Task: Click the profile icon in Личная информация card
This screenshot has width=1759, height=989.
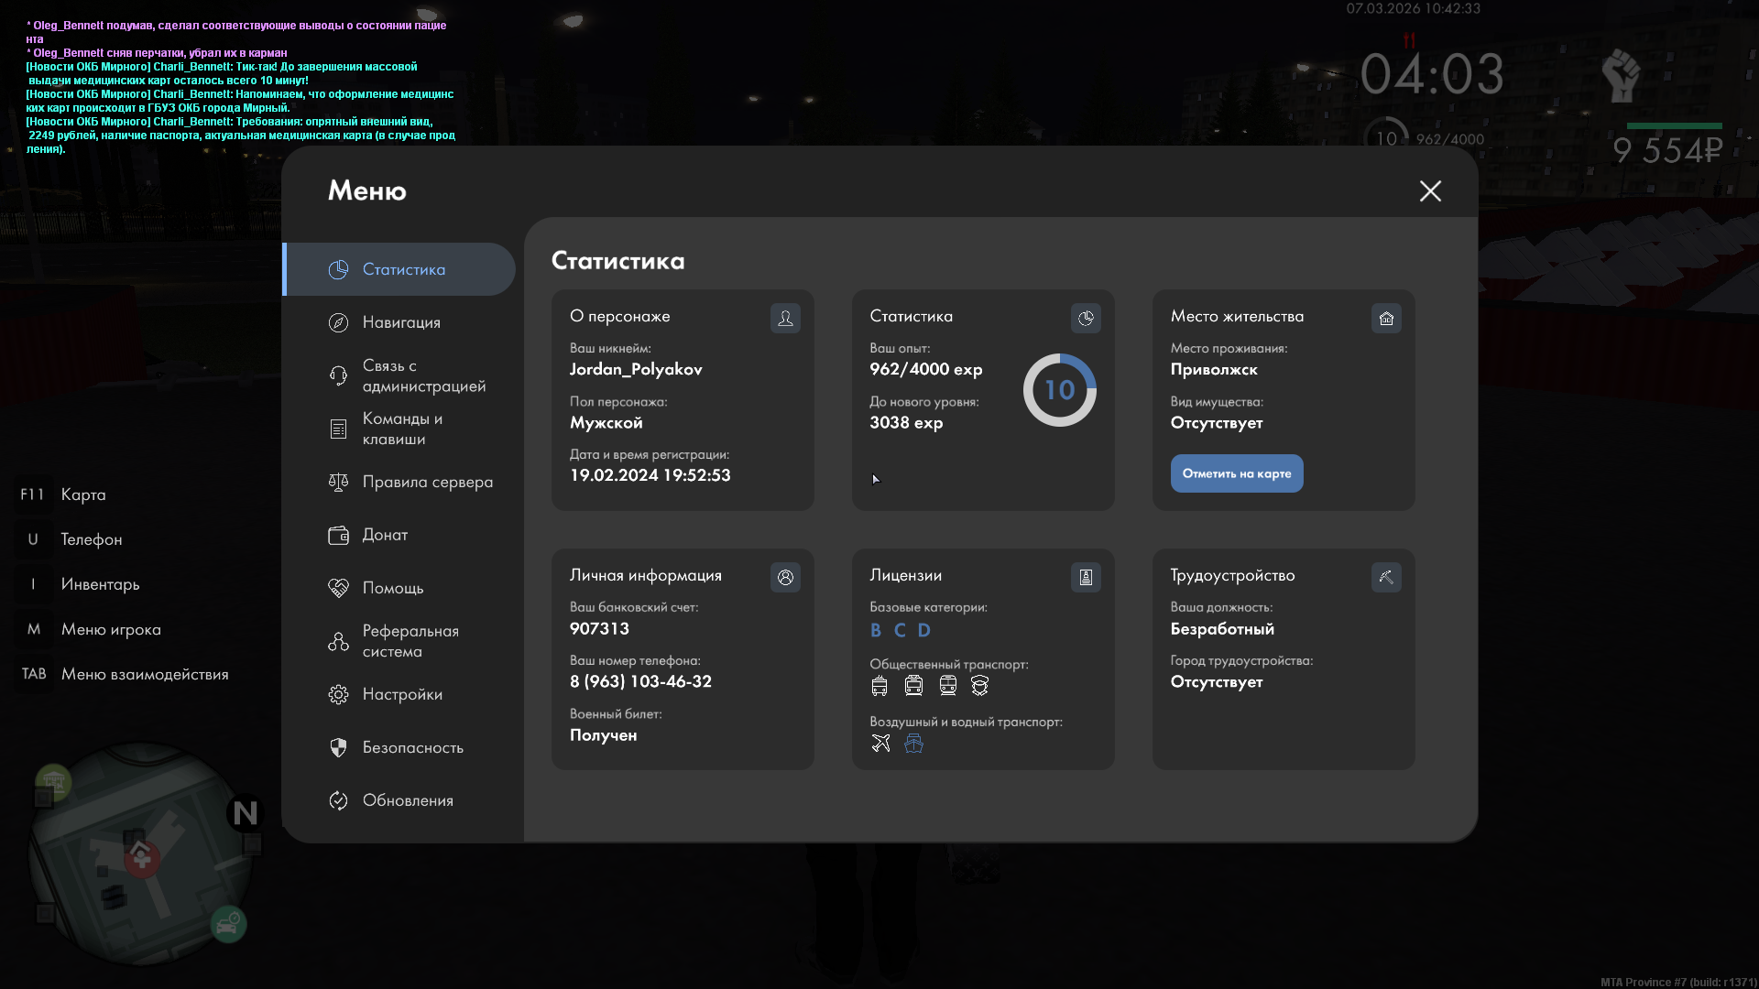Action: (785, 577)
